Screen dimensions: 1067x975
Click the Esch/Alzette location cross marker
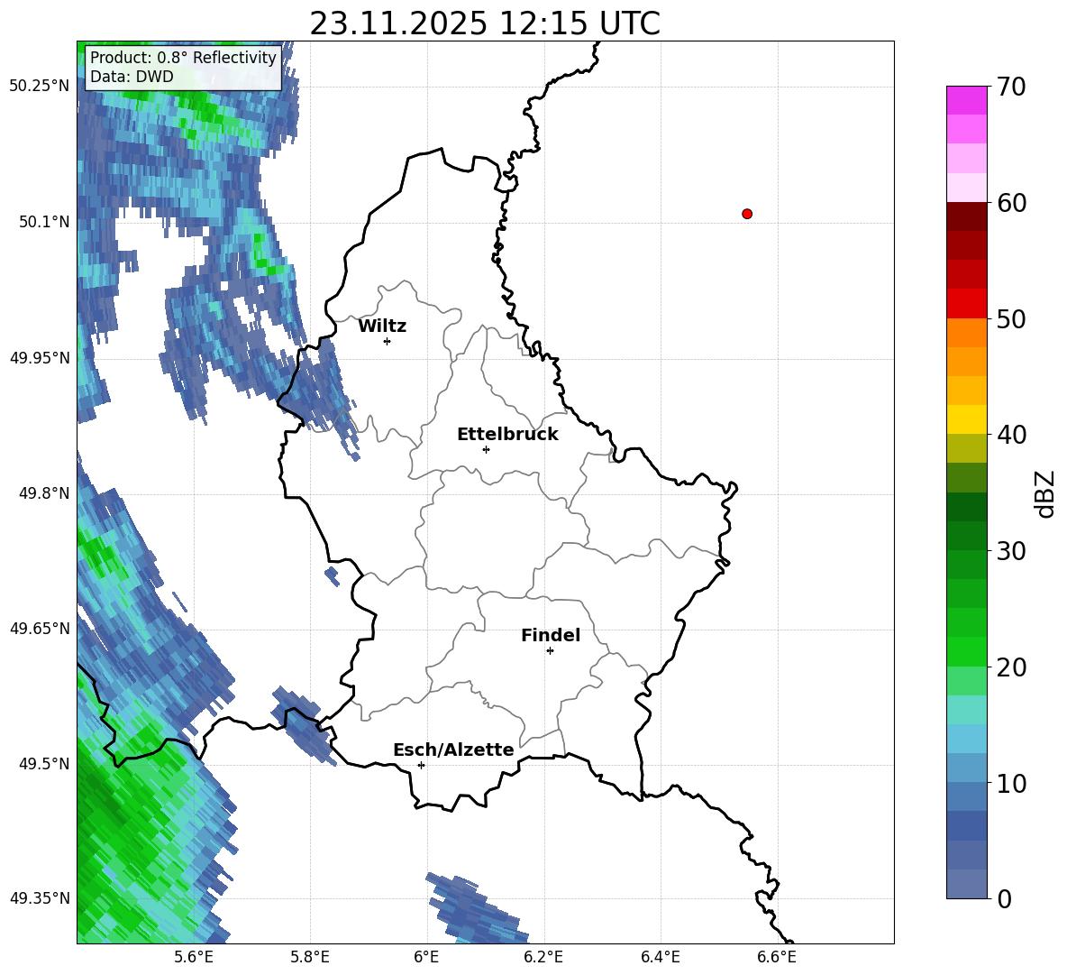(x=421, y=765)
